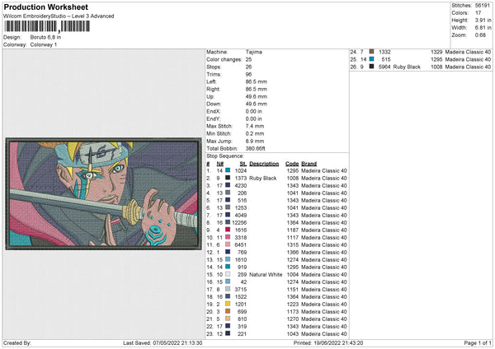
Task: Click the Colors value 17
Action: pyautogui.click(x=478, y=13)
